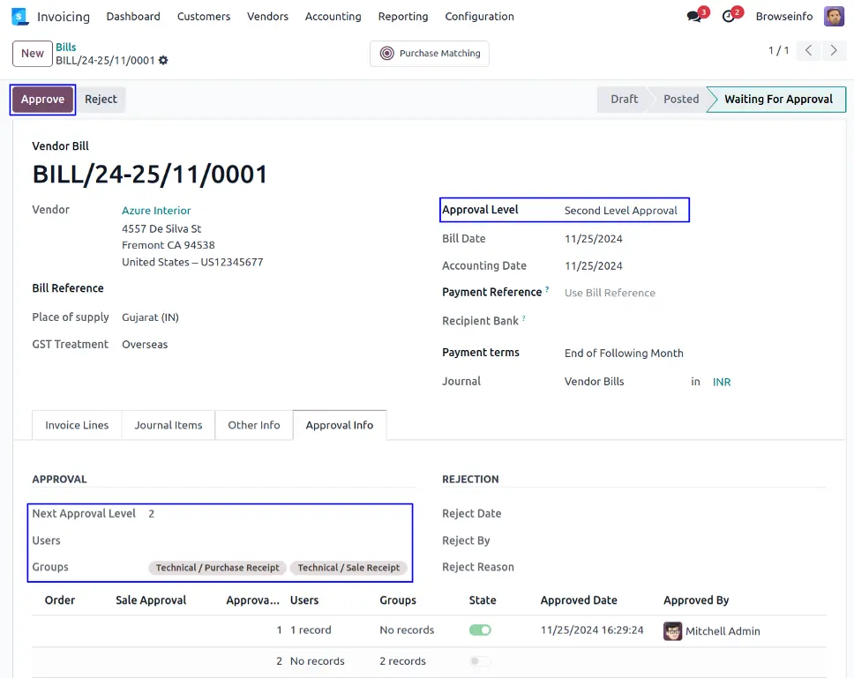
Task: Click the Draft status stage
Action: point(624,99)
